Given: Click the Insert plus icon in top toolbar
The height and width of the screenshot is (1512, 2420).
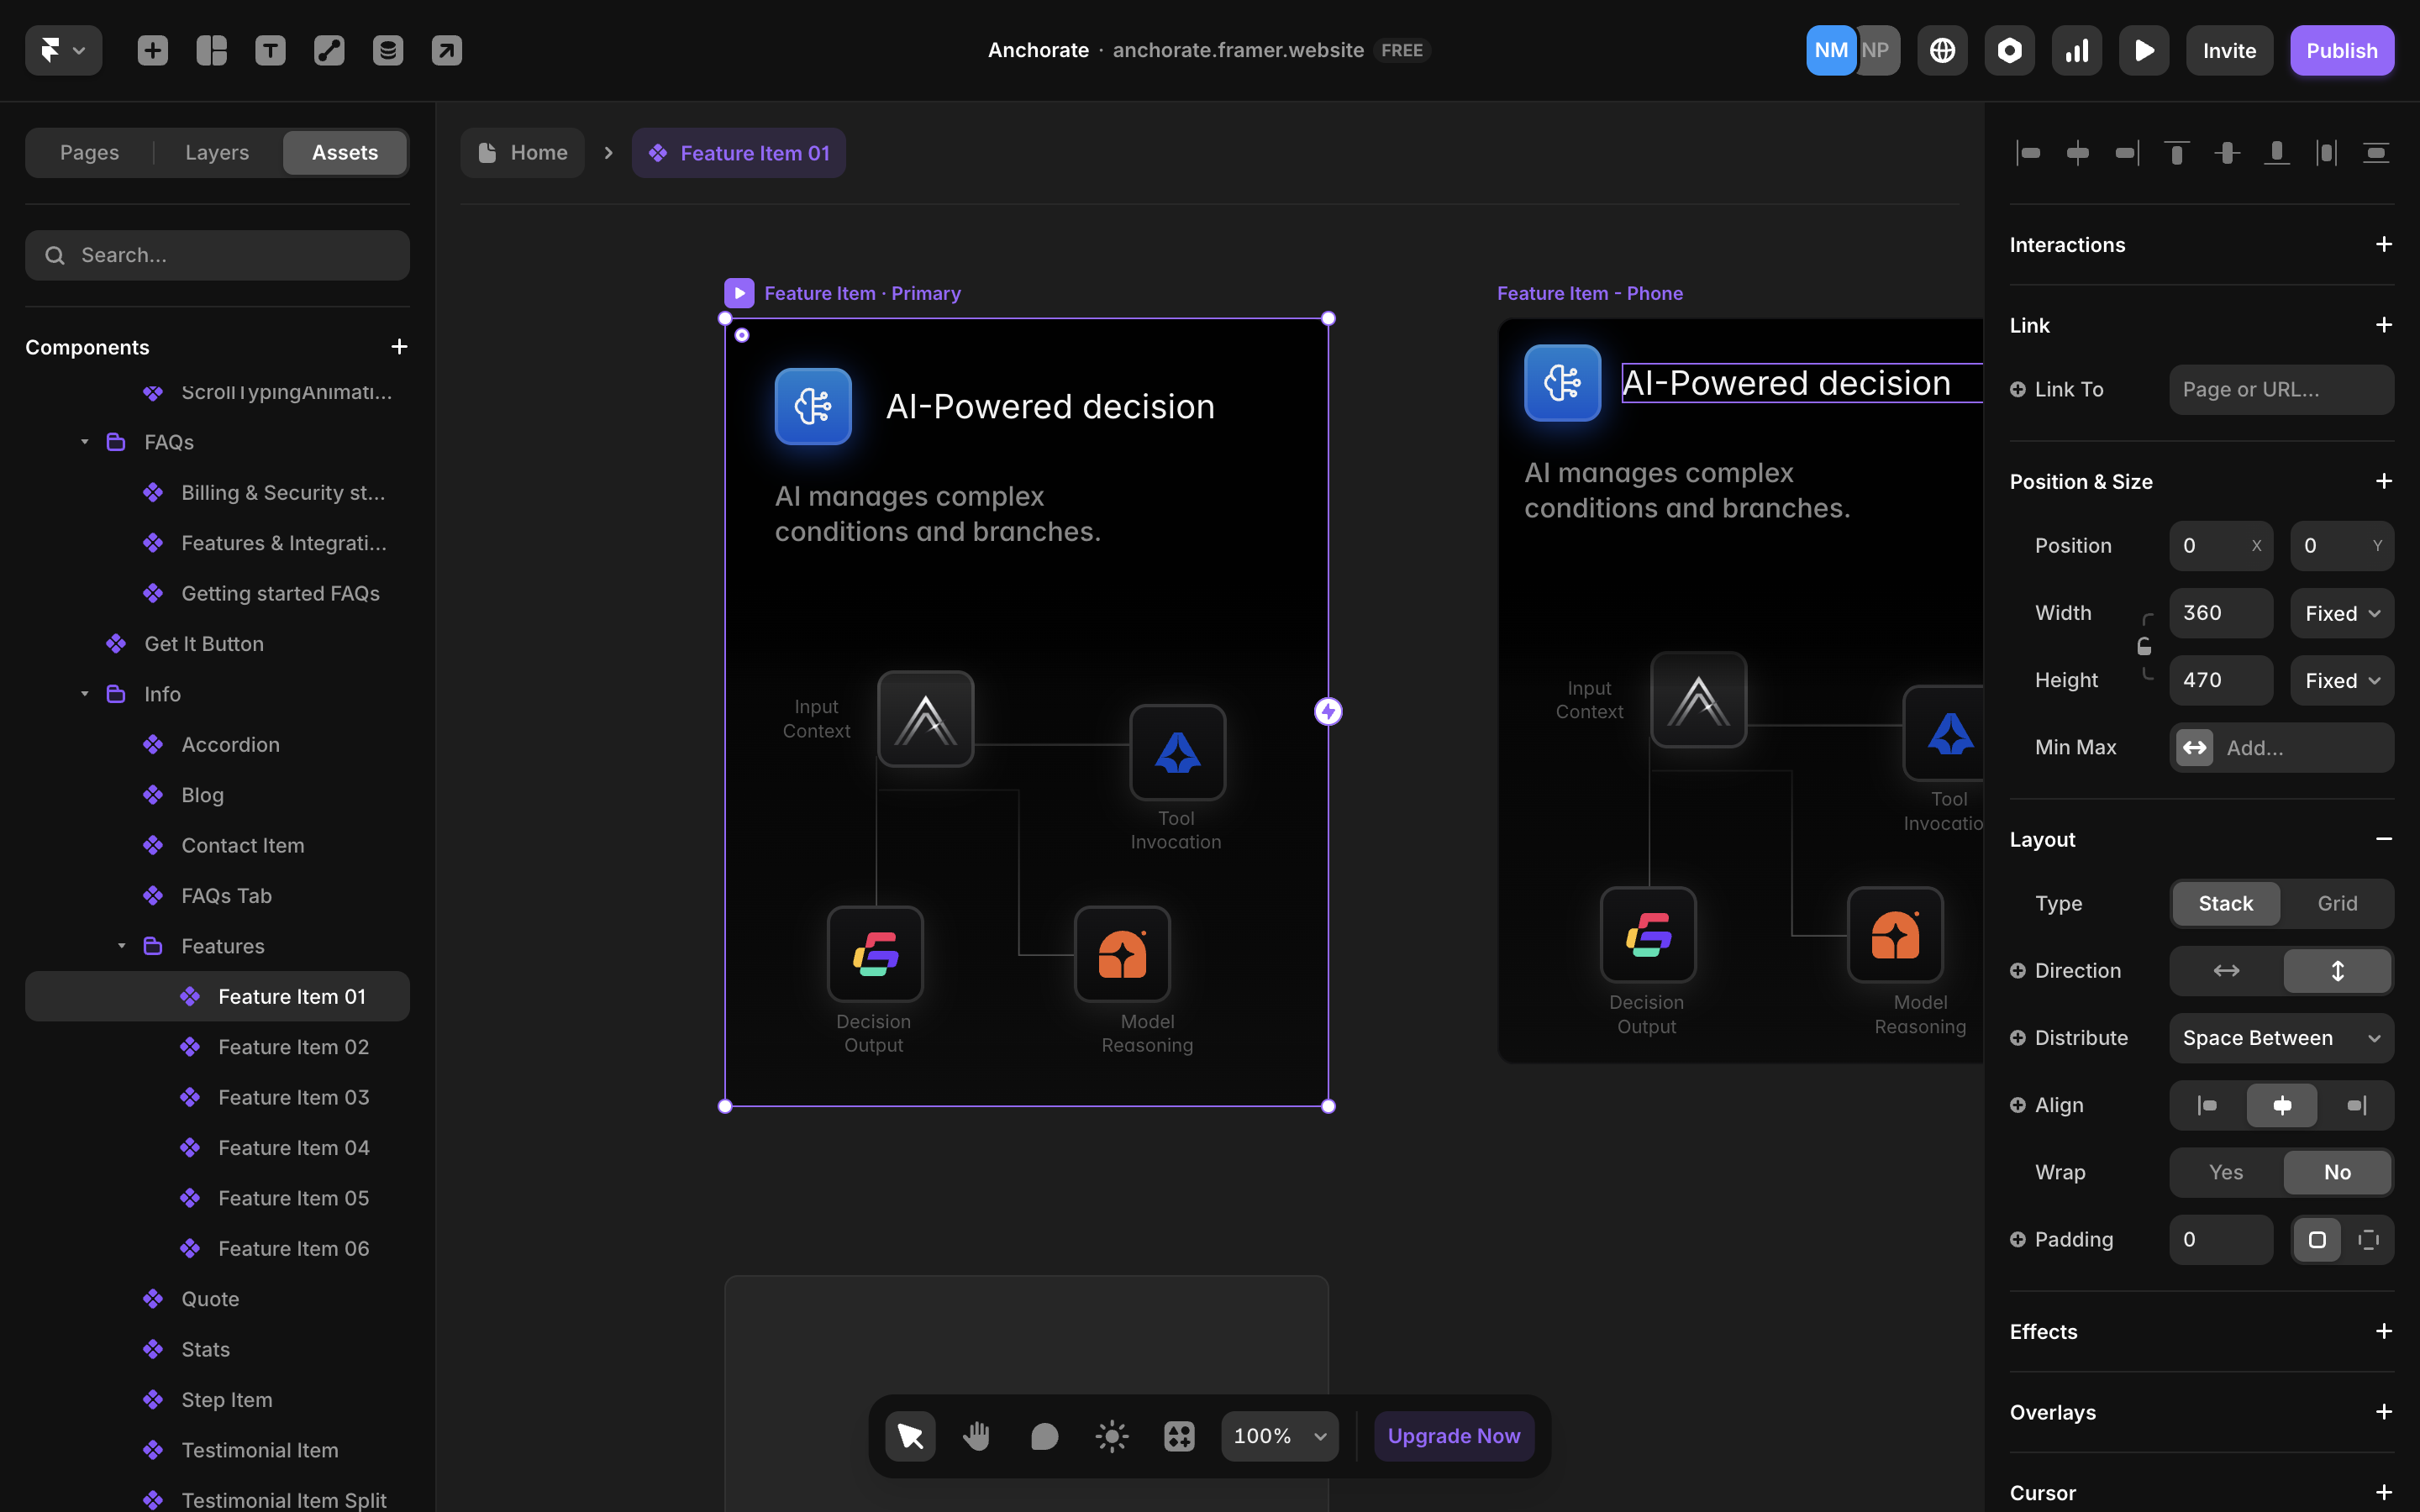Looking at the screenshot, I should [x=152, y=50].
